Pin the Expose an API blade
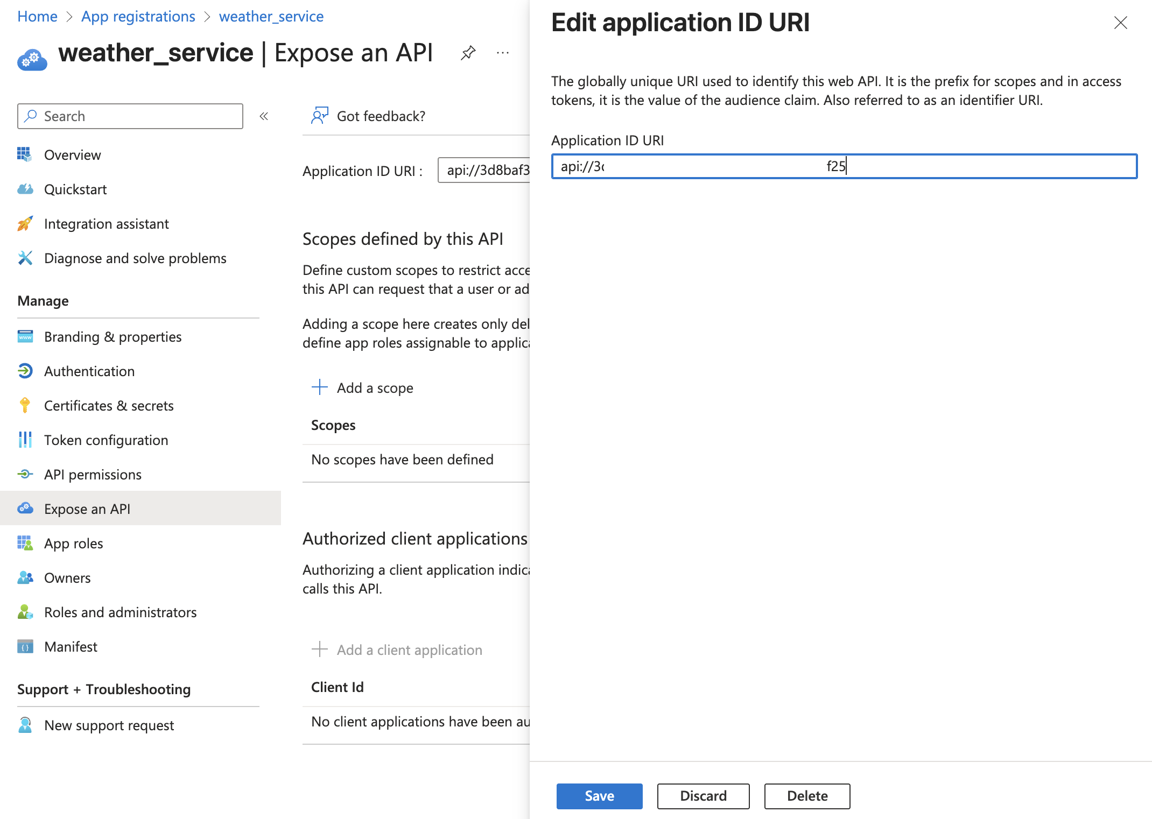1152x819 pixels. [468, 53]
